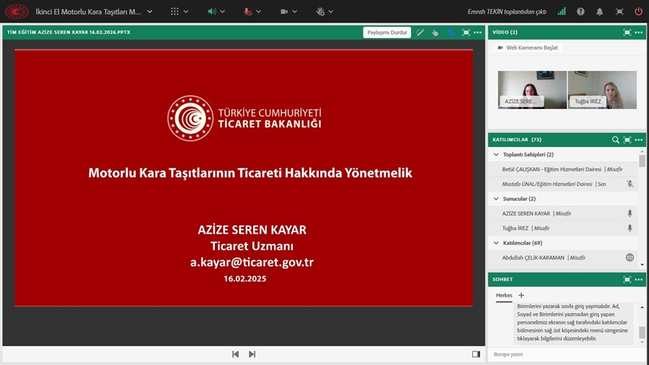Maximize the Video pod with fullscreen icon
The height and width of the screenshot is (365, 649).
tap(627, 32)
